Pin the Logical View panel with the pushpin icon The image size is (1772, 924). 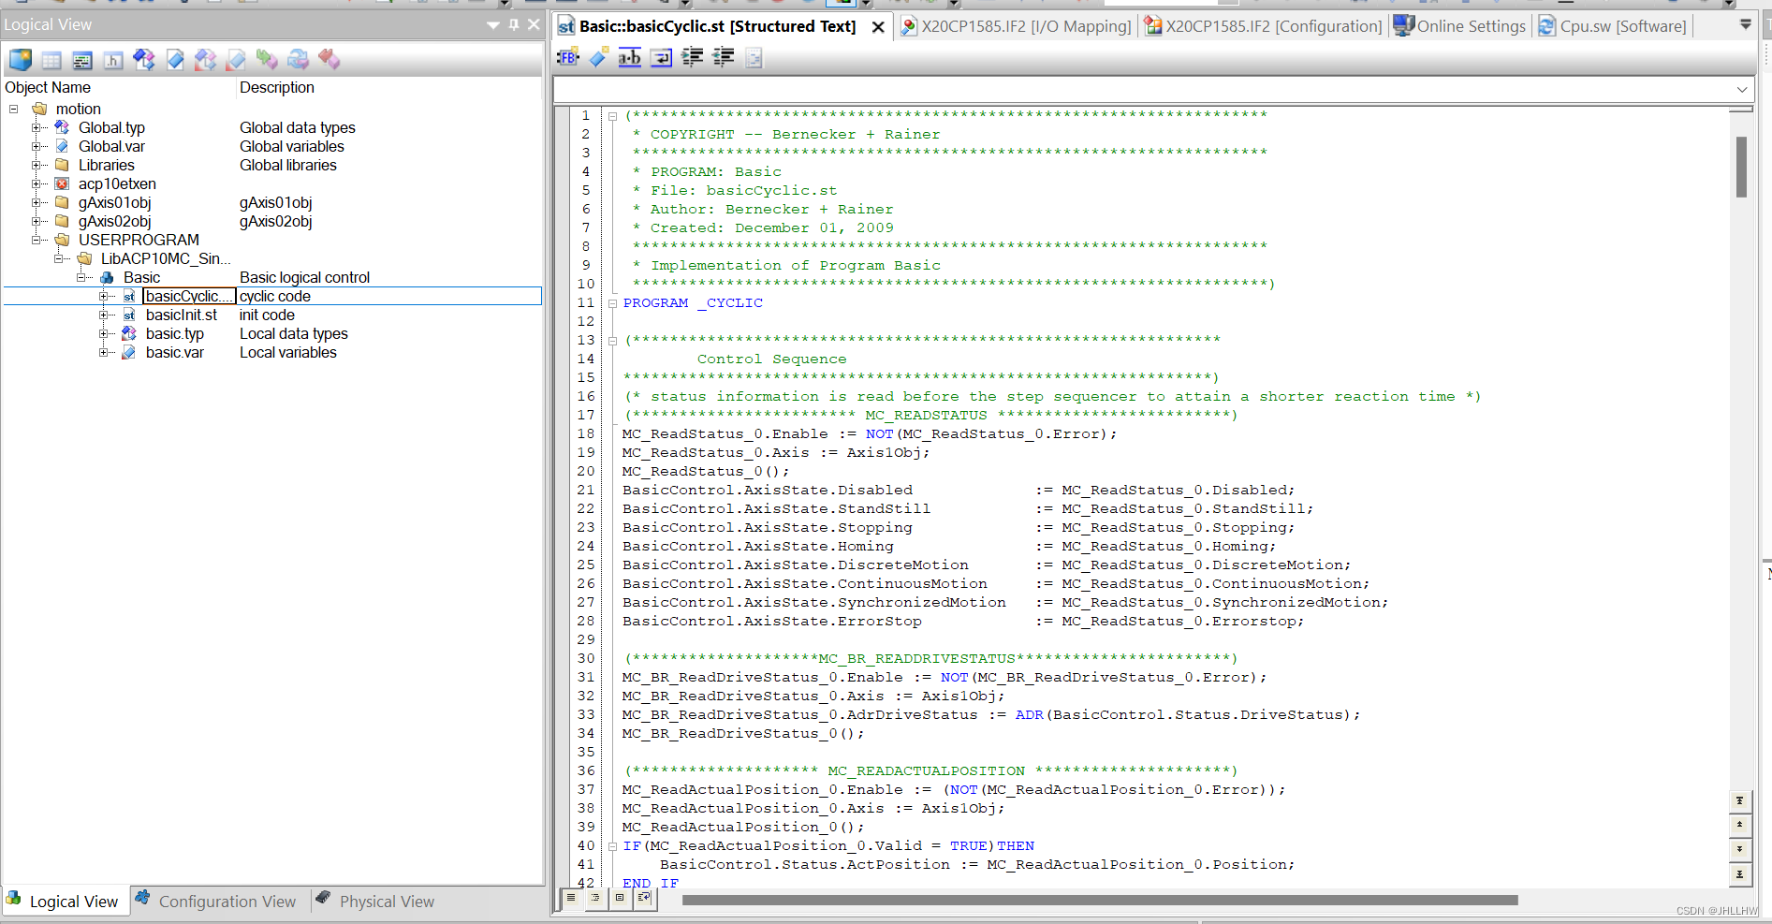(x=514, y=24)
